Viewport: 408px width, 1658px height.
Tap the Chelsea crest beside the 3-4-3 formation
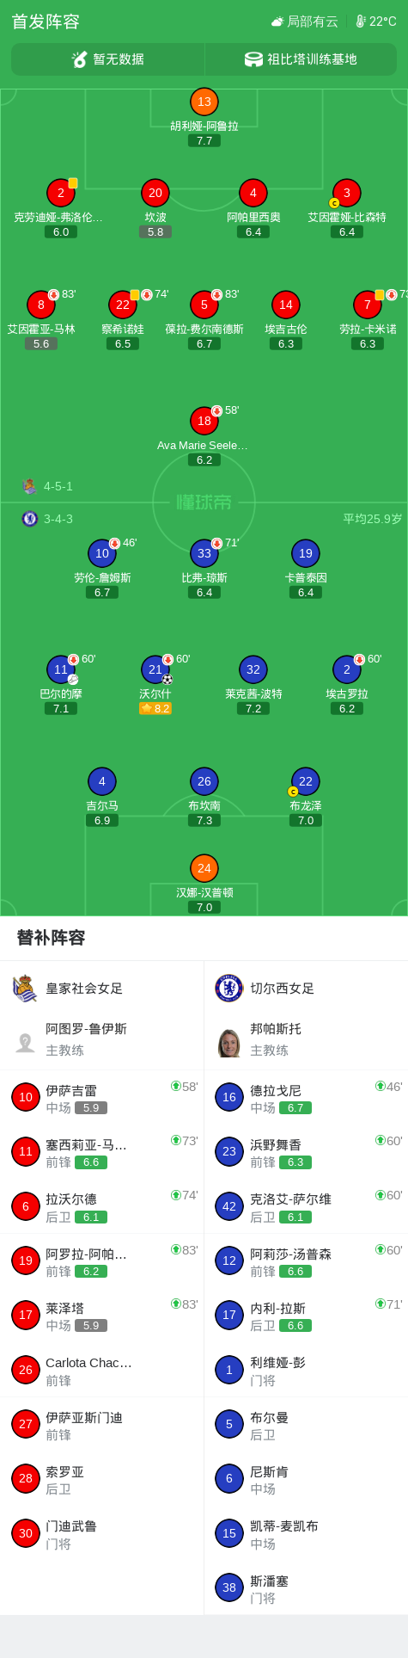[x=30, y=519]
